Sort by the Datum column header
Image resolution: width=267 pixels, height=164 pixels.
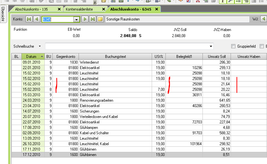33,57
